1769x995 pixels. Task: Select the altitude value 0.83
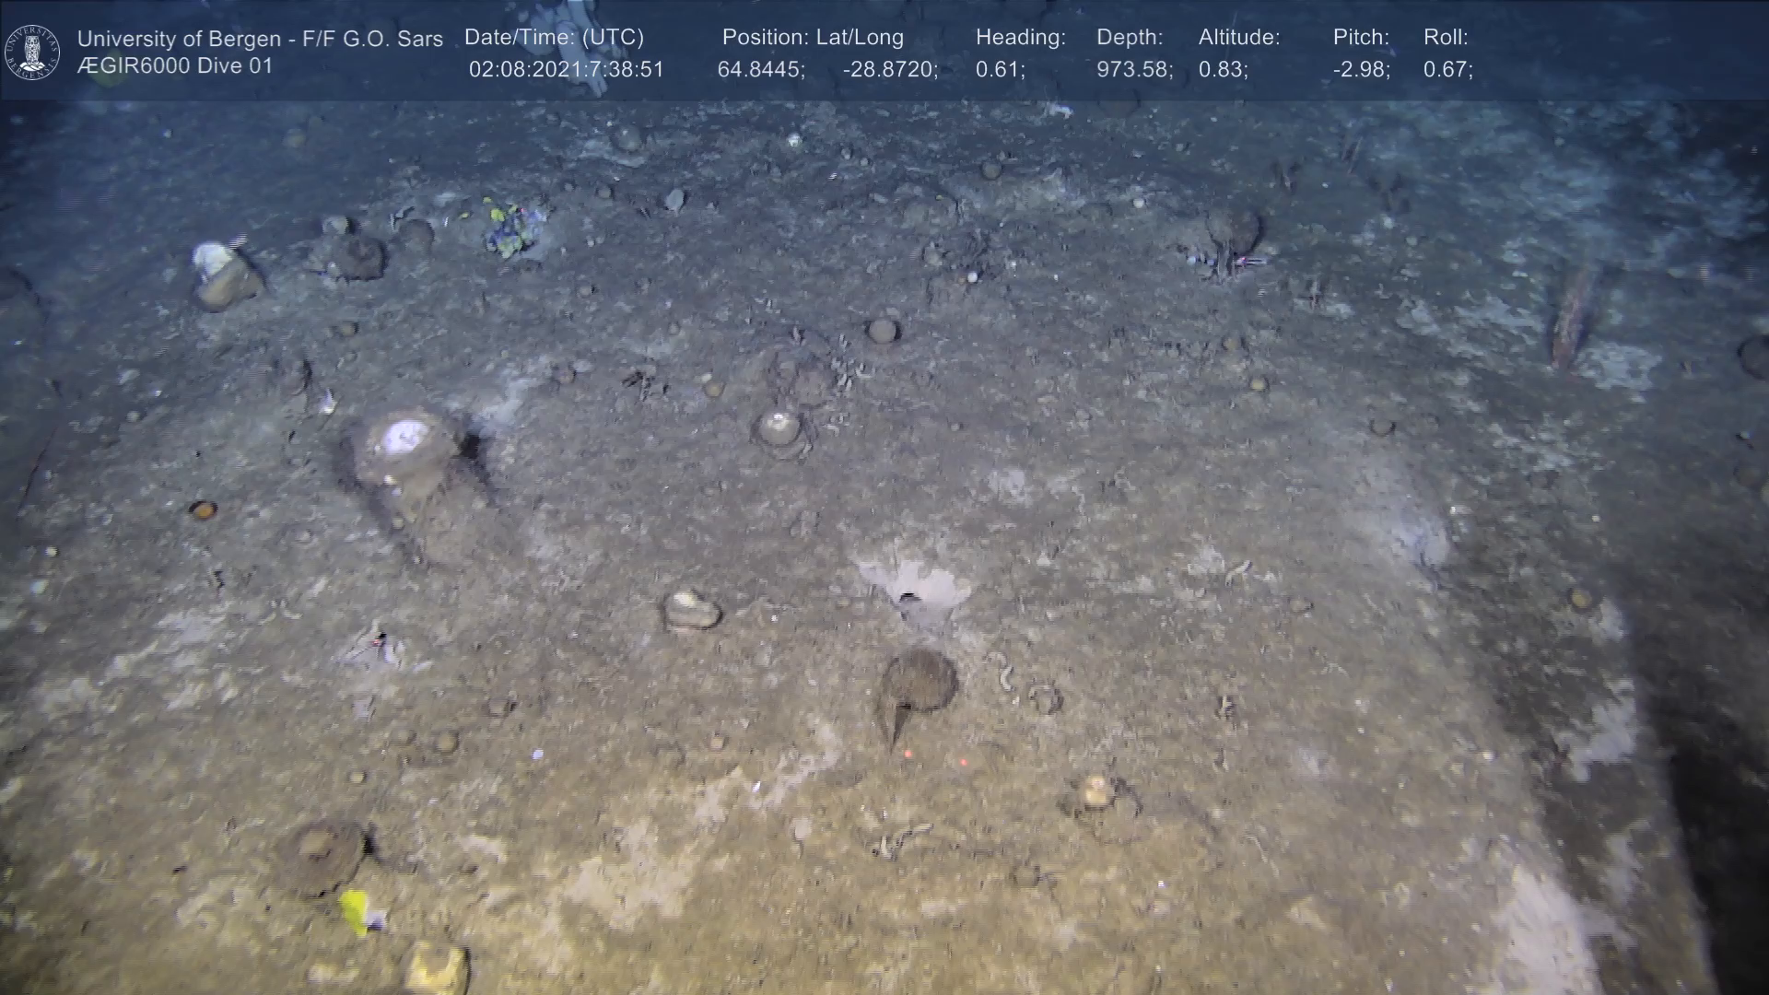pos(1223,70)
